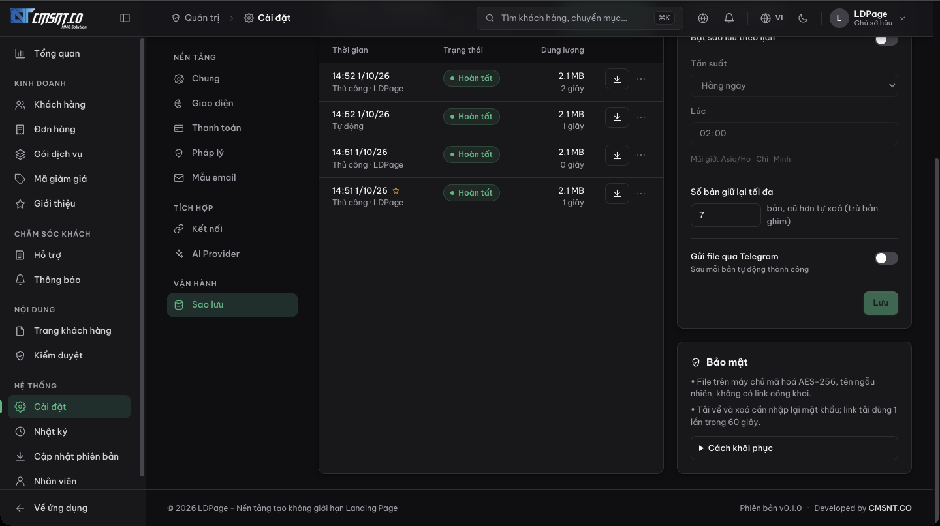The height and width of the screenshot is (526, 940).
Task: Open more options for the 0 giây backup
Action: point(641,155)
